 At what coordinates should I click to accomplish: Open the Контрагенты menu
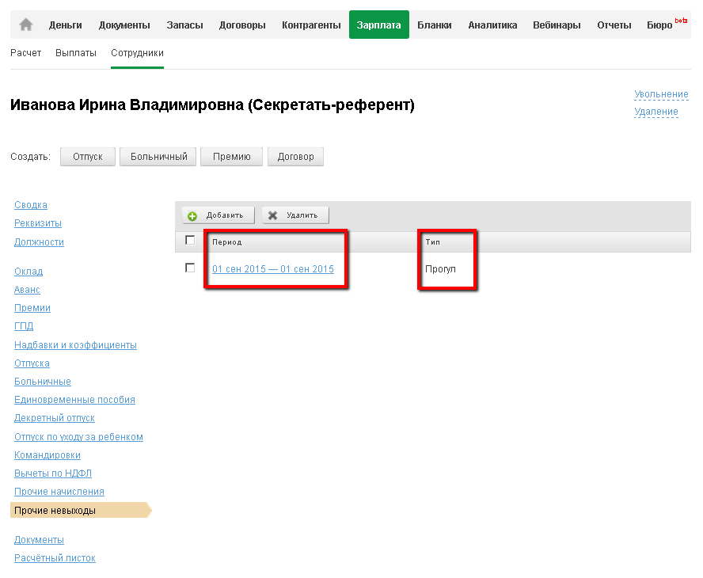coord(311,25)
